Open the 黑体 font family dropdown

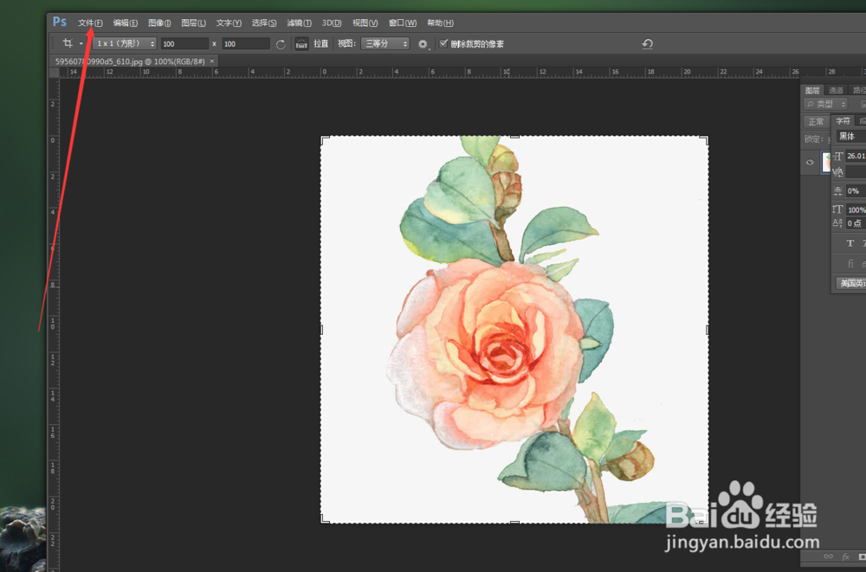851,136
